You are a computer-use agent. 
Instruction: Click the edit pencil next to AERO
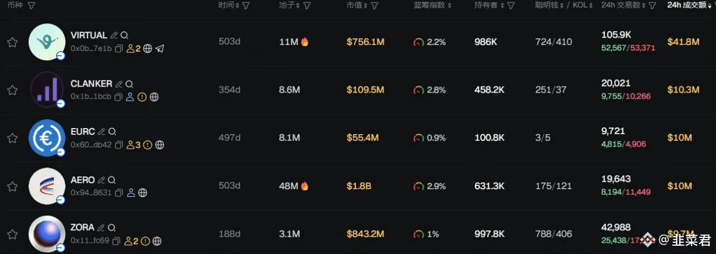pyautogui.click(x=101, y=180)
